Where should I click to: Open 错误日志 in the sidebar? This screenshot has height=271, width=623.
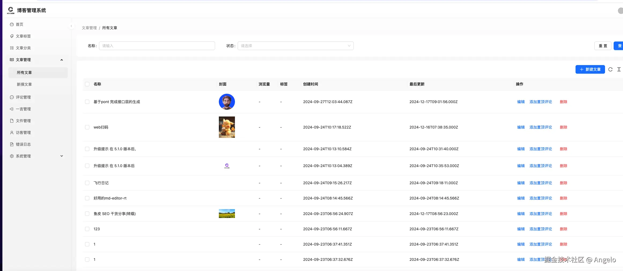(x=38, y=144)
